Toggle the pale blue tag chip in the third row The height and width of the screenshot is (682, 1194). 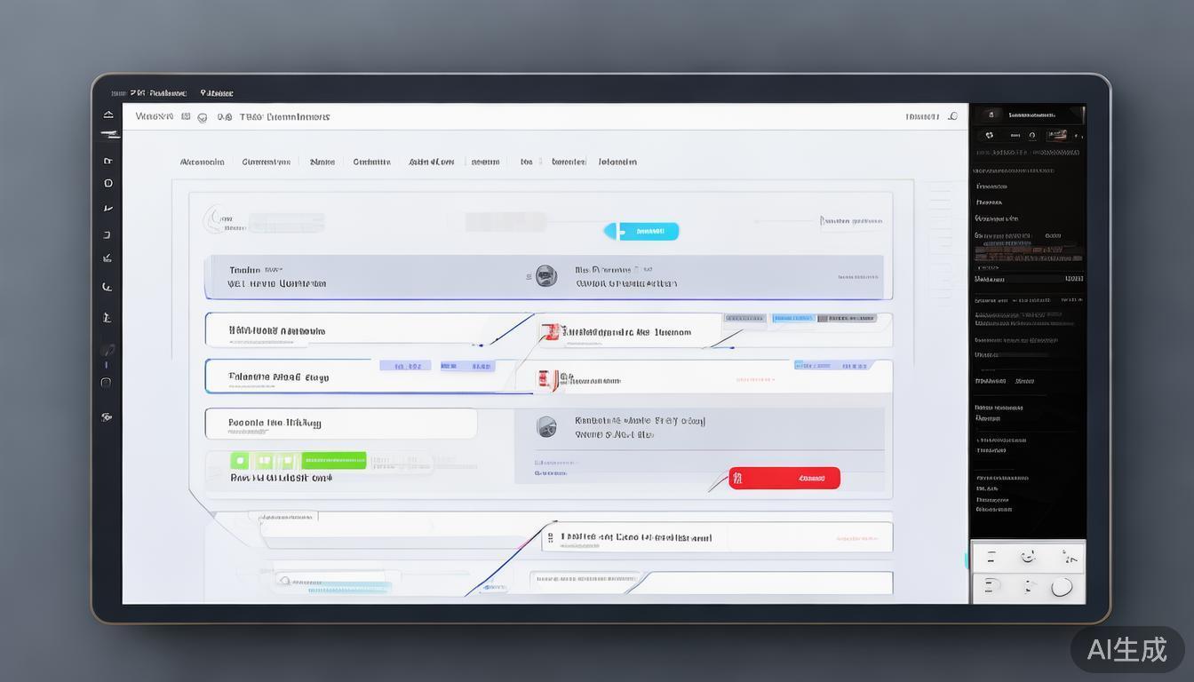click(x=405, y=366)
